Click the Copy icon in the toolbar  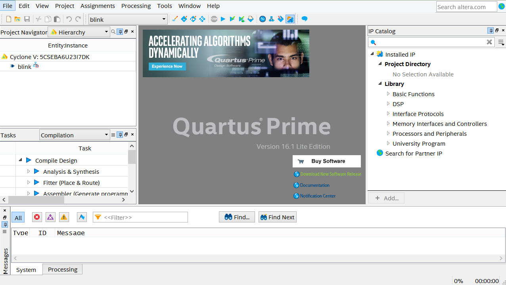coord(48,19)
